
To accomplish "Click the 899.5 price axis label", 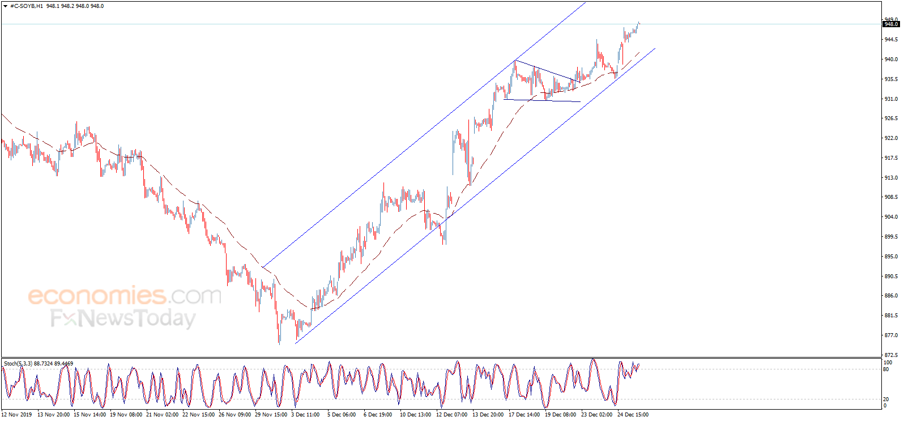I will (x=892, y=237).
